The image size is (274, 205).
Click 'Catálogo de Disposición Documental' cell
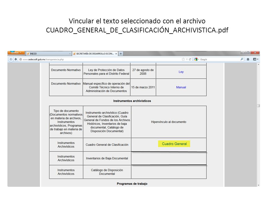tap(107, 172)
